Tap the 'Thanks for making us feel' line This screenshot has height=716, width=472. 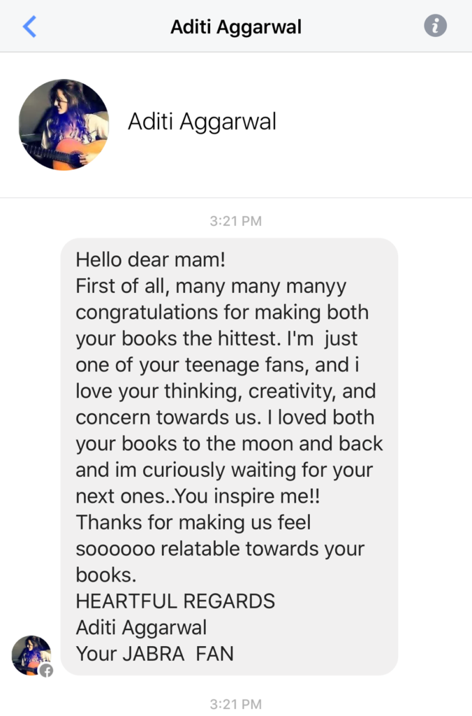point(193,522)
